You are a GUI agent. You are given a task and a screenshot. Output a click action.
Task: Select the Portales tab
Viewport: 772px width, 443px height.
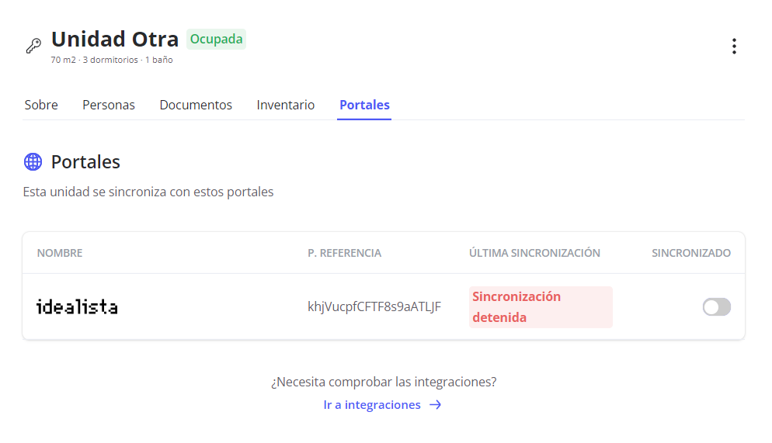click(x=364, y=105)
